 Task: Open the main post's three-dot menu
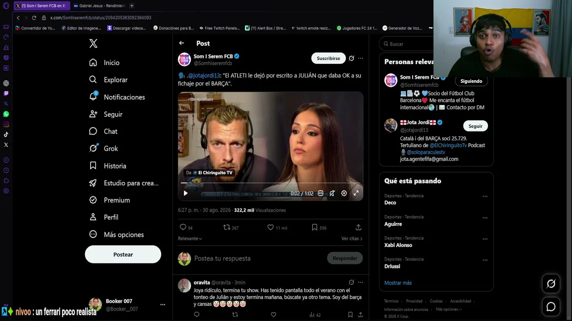click(361, 58)
